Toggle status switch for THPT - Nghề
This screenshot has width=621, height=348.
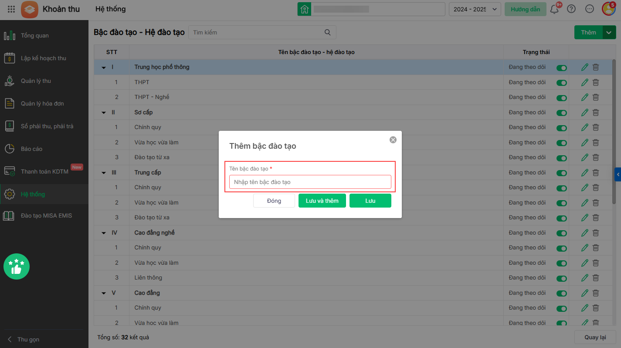(x=562, y=98)
